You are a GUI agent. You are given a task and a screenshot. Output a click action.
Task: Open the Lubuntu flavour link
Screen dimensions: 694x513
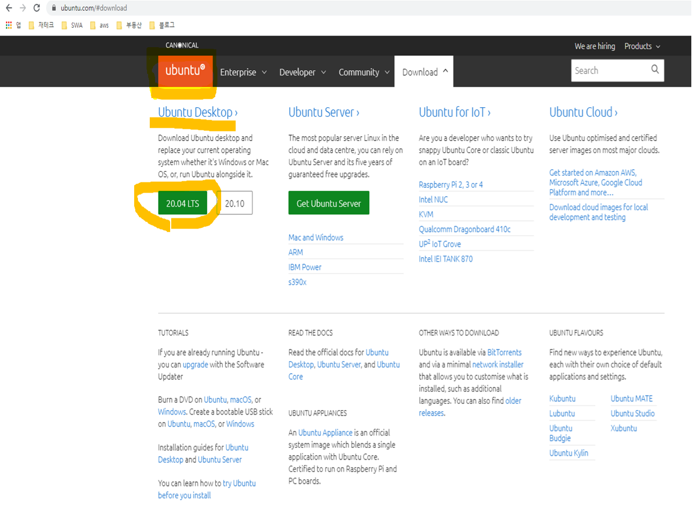tap(562, 413)
